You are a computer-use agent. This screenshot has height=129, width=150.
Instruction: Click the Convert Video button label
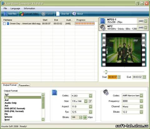click(x=32, y=14)
